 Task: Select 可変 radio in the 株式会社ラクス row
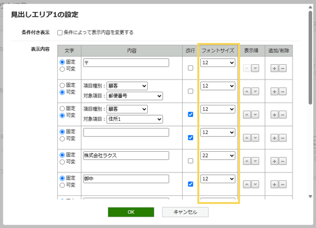click(x=62, y=162)
